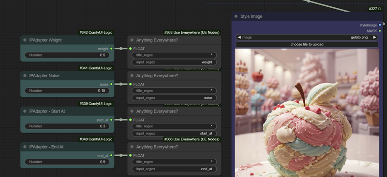Click the #342 ComfyUI-Logic badge
This screenshot has height=177, width=387.
[96, 32]
